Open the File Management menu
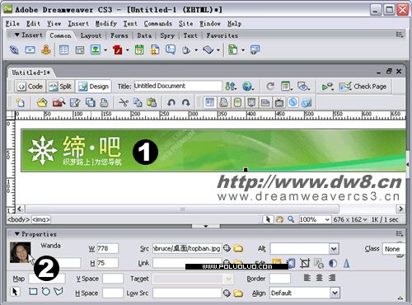The height and width of the screenshot is (305, 412). pyautogui.click(x=231, y=87)
